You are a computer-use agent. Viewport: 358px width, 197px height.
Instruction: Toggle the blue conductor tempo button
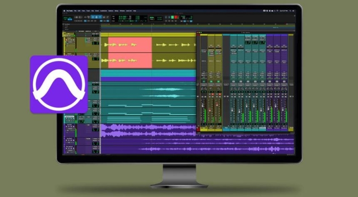click(x=191, y=21)
